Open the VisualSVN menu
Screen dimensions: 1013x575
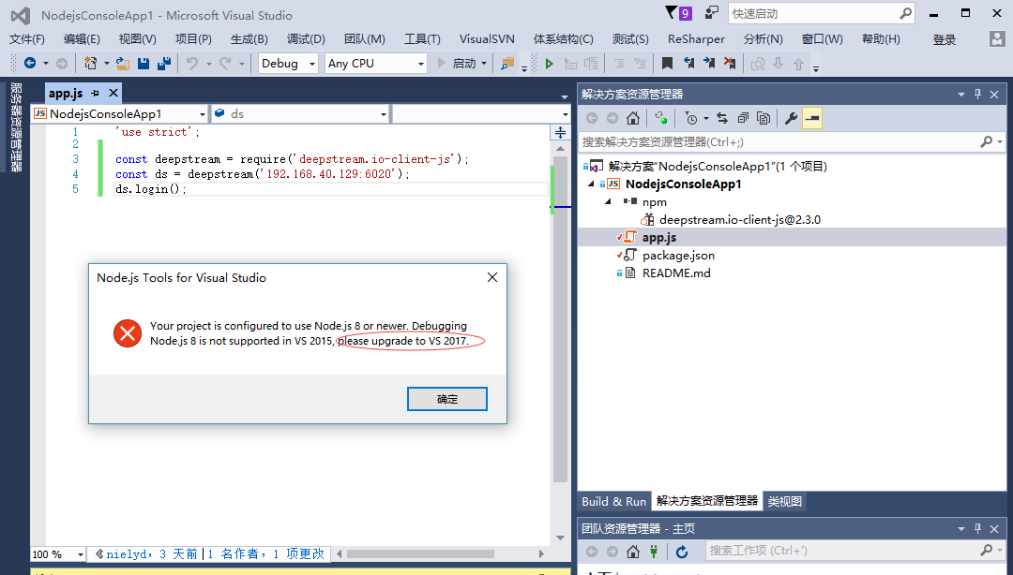[x=487, y=38]
